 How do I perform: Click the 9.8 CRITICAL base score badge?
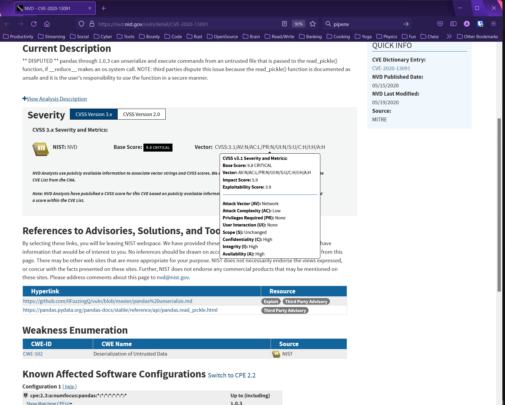pos(158,147)
